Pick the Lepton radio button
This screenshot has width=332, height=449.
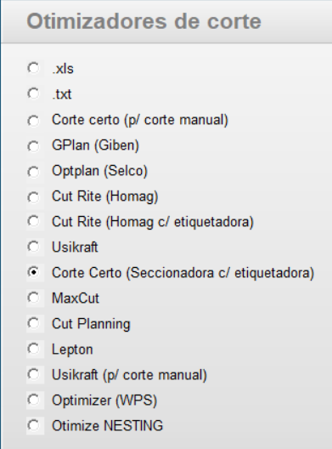(33, 349)
